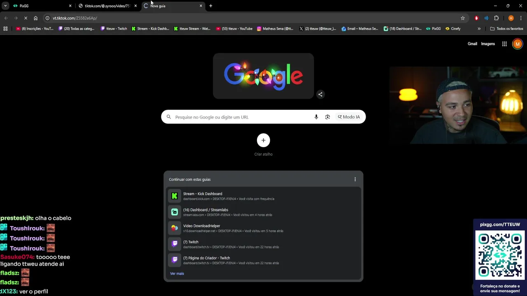This screenshot has width=527, height=296.
Task: Close the tiktok.com video tab
Action: coord(135,6)
